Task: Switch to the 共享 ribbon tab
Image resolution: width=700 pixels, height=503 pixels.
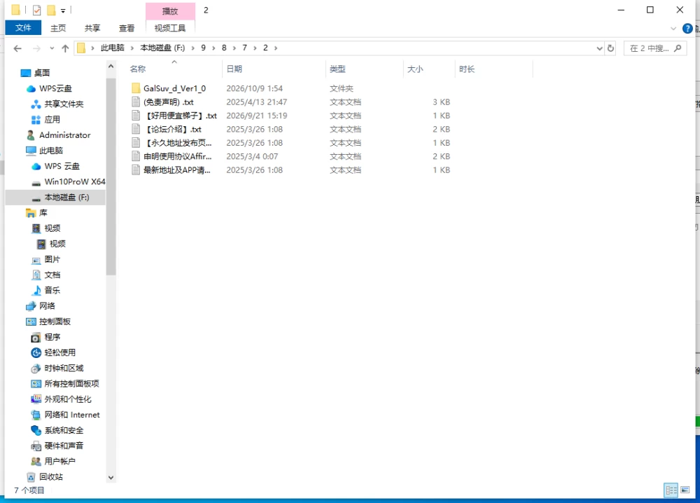Action: 92,28
